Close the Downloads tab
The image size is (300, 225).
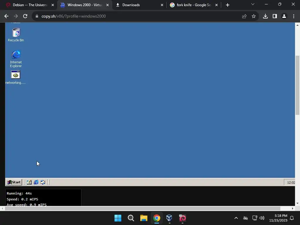pyautogui.click(x=162, y=5)
